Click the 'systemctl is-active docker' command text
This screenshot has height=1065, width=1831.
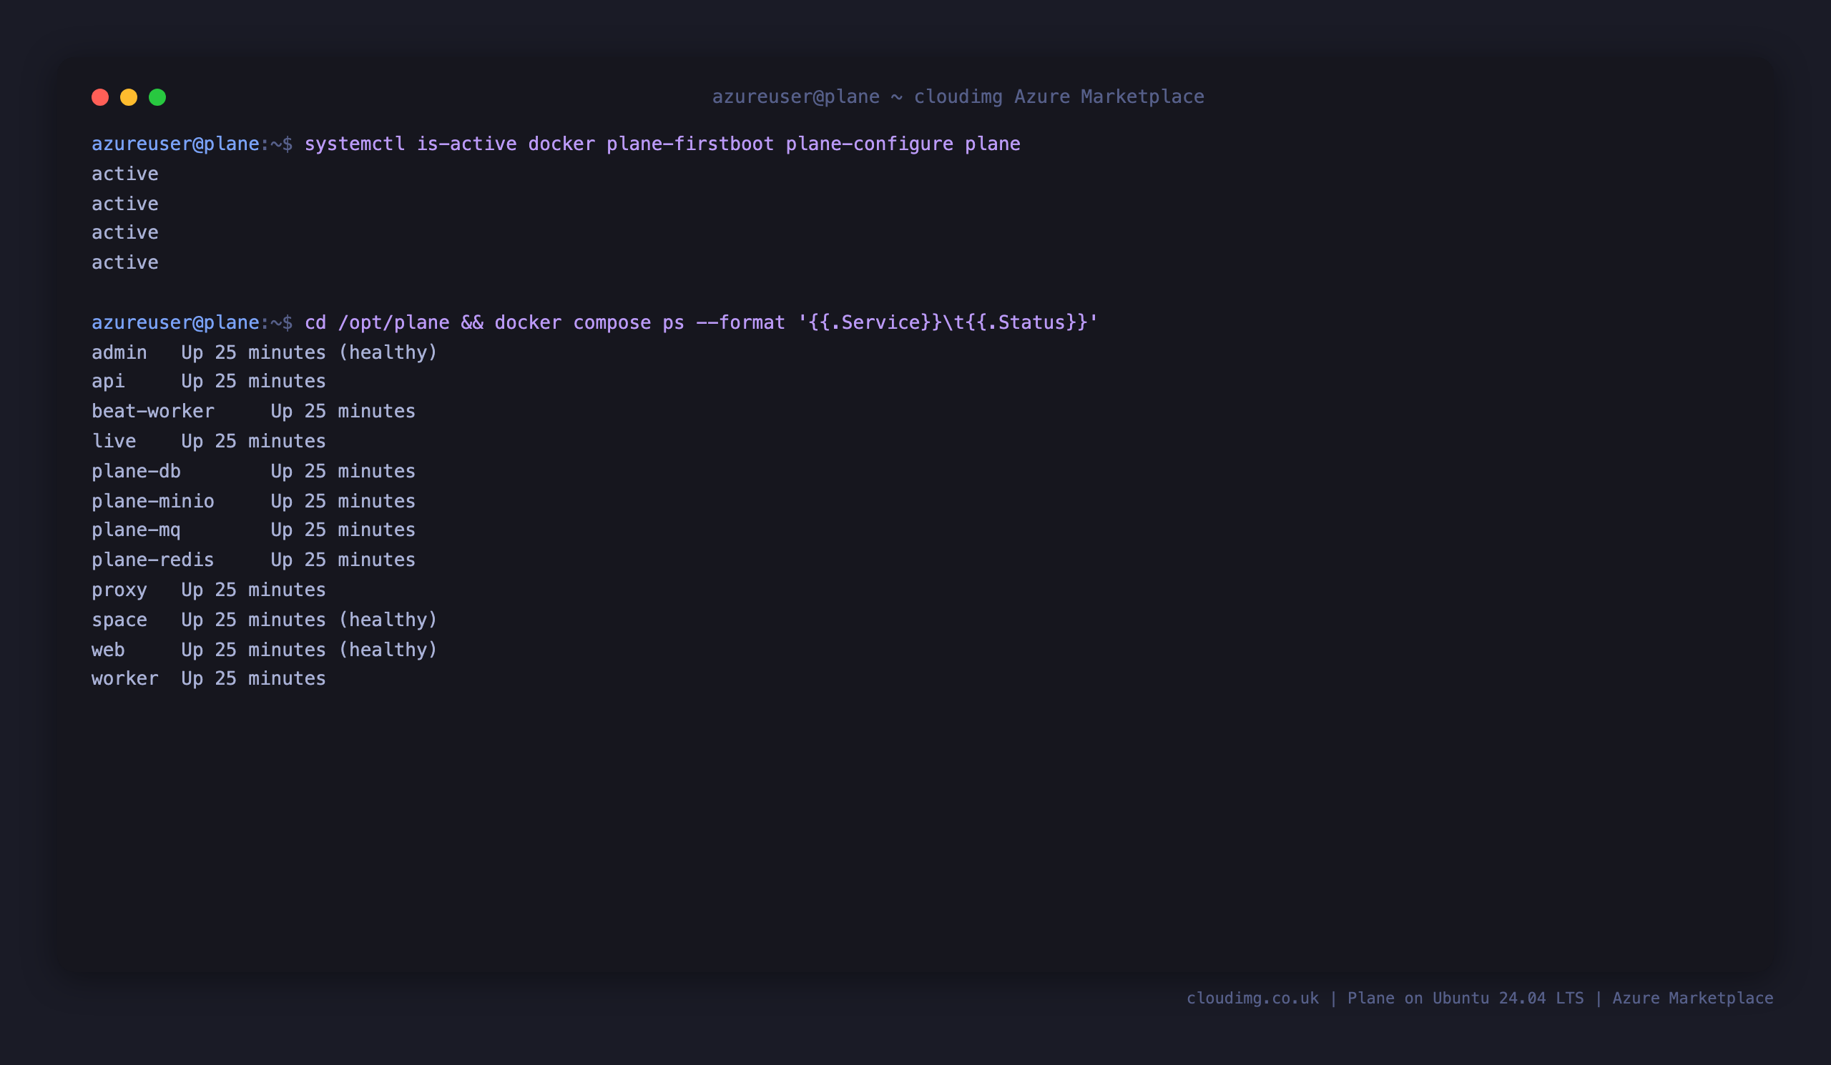click(450, 144)
